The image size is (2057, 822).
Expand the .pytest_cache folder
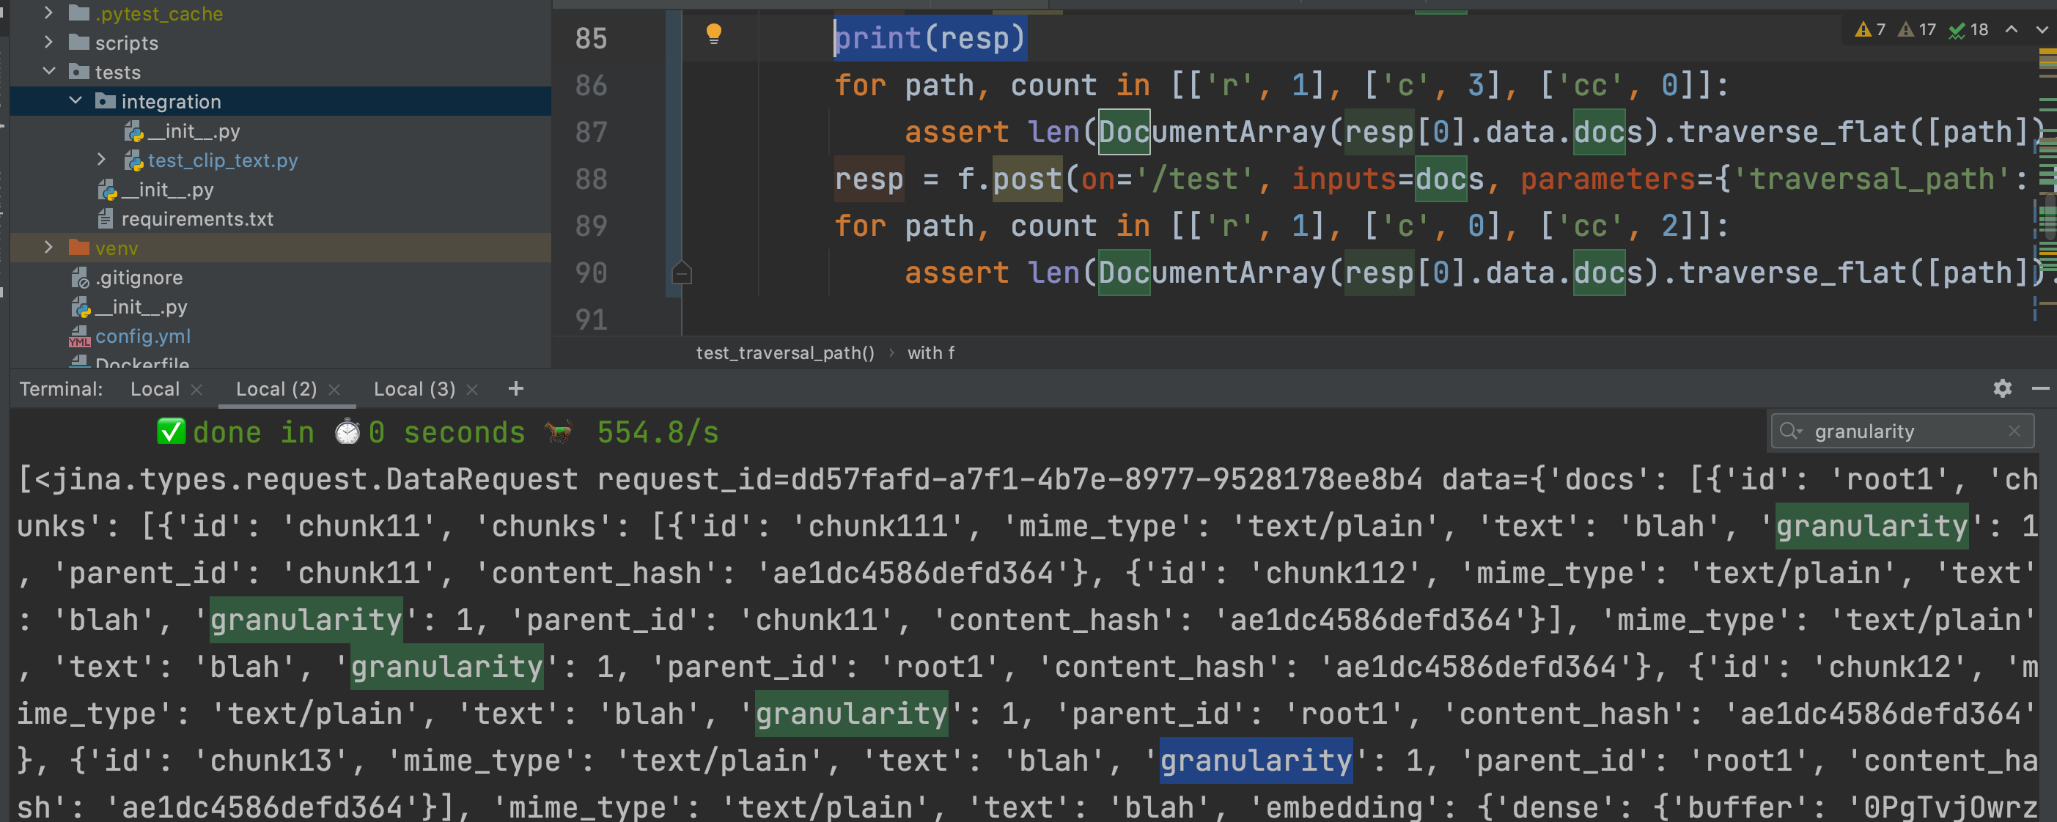click(48, 12)
